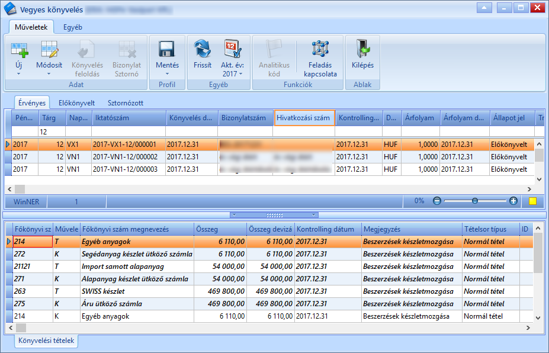This screenshot has width=549, height=353.
Task: Select the Érvényes tab
Action: tap(32, 103)
